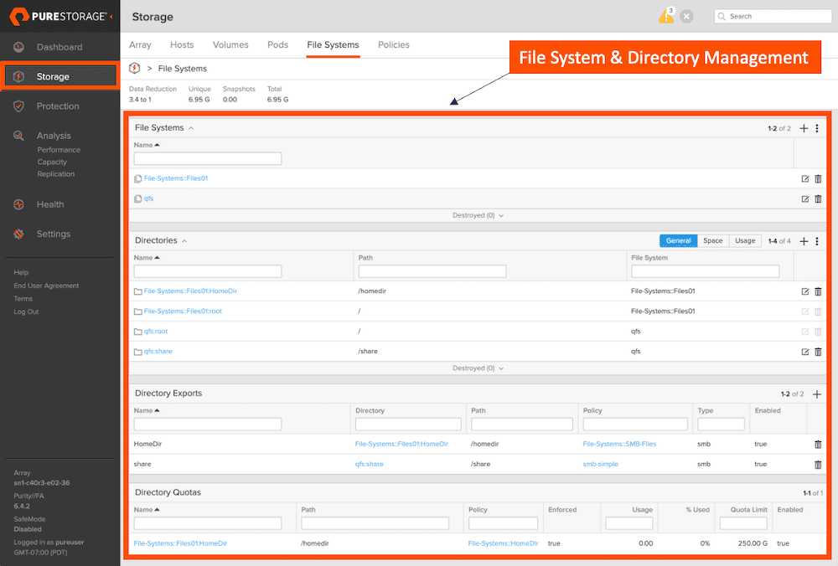Click the File Systems Name filter box
This screenshot has width=838, height=566.
click(207, 158)
